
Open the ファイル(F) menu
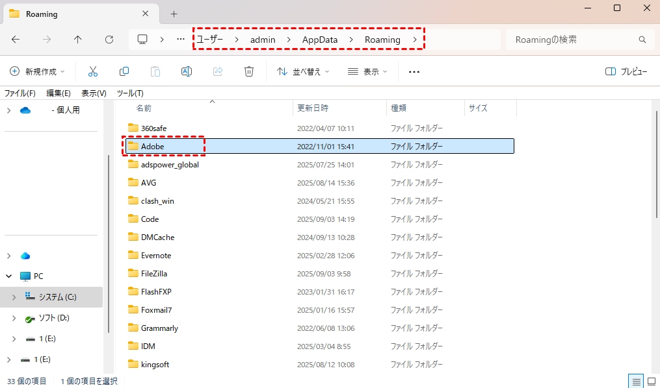click(20, 93)
